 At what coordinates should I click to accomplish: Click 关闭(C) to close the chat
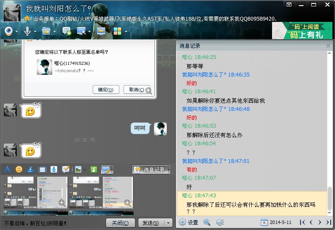[120, 223]
